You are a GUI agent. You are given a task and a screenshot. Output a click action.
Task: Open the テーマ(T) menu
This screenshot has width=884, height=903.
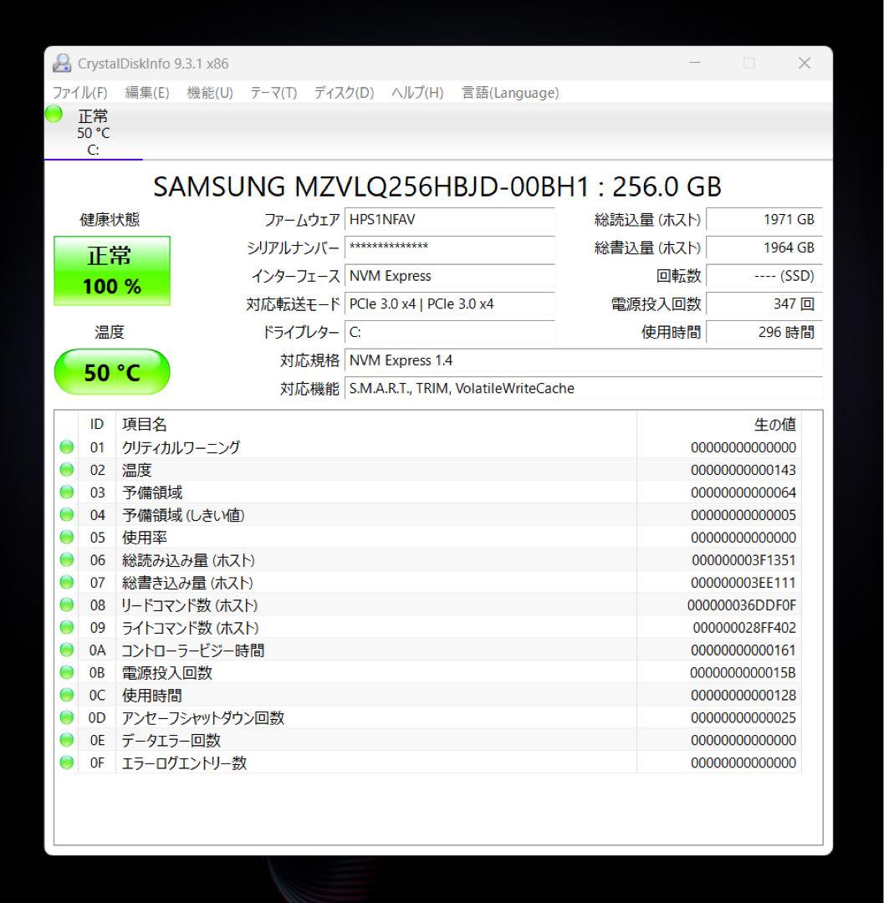tap(273, 93)
